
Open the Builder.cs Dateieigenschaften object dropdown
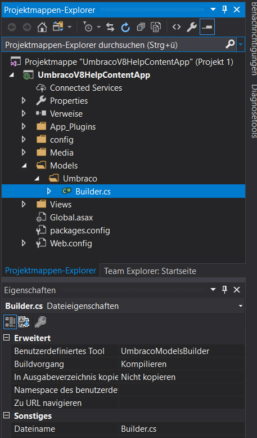coord(241,306)
